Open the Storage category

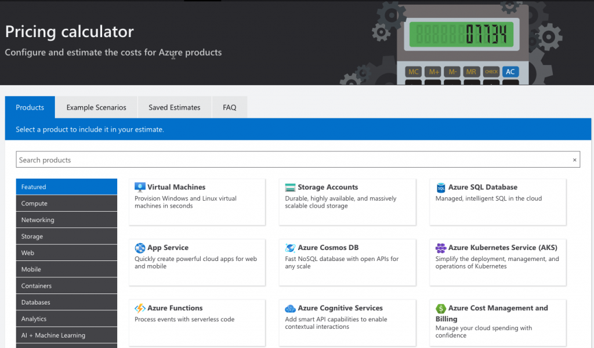coord(66,236)
